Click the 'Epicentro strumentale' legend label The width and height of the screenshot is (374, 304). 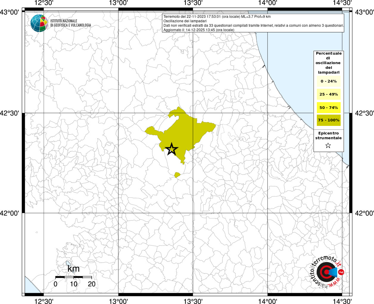pyautogui.click(x=329, y=136)
